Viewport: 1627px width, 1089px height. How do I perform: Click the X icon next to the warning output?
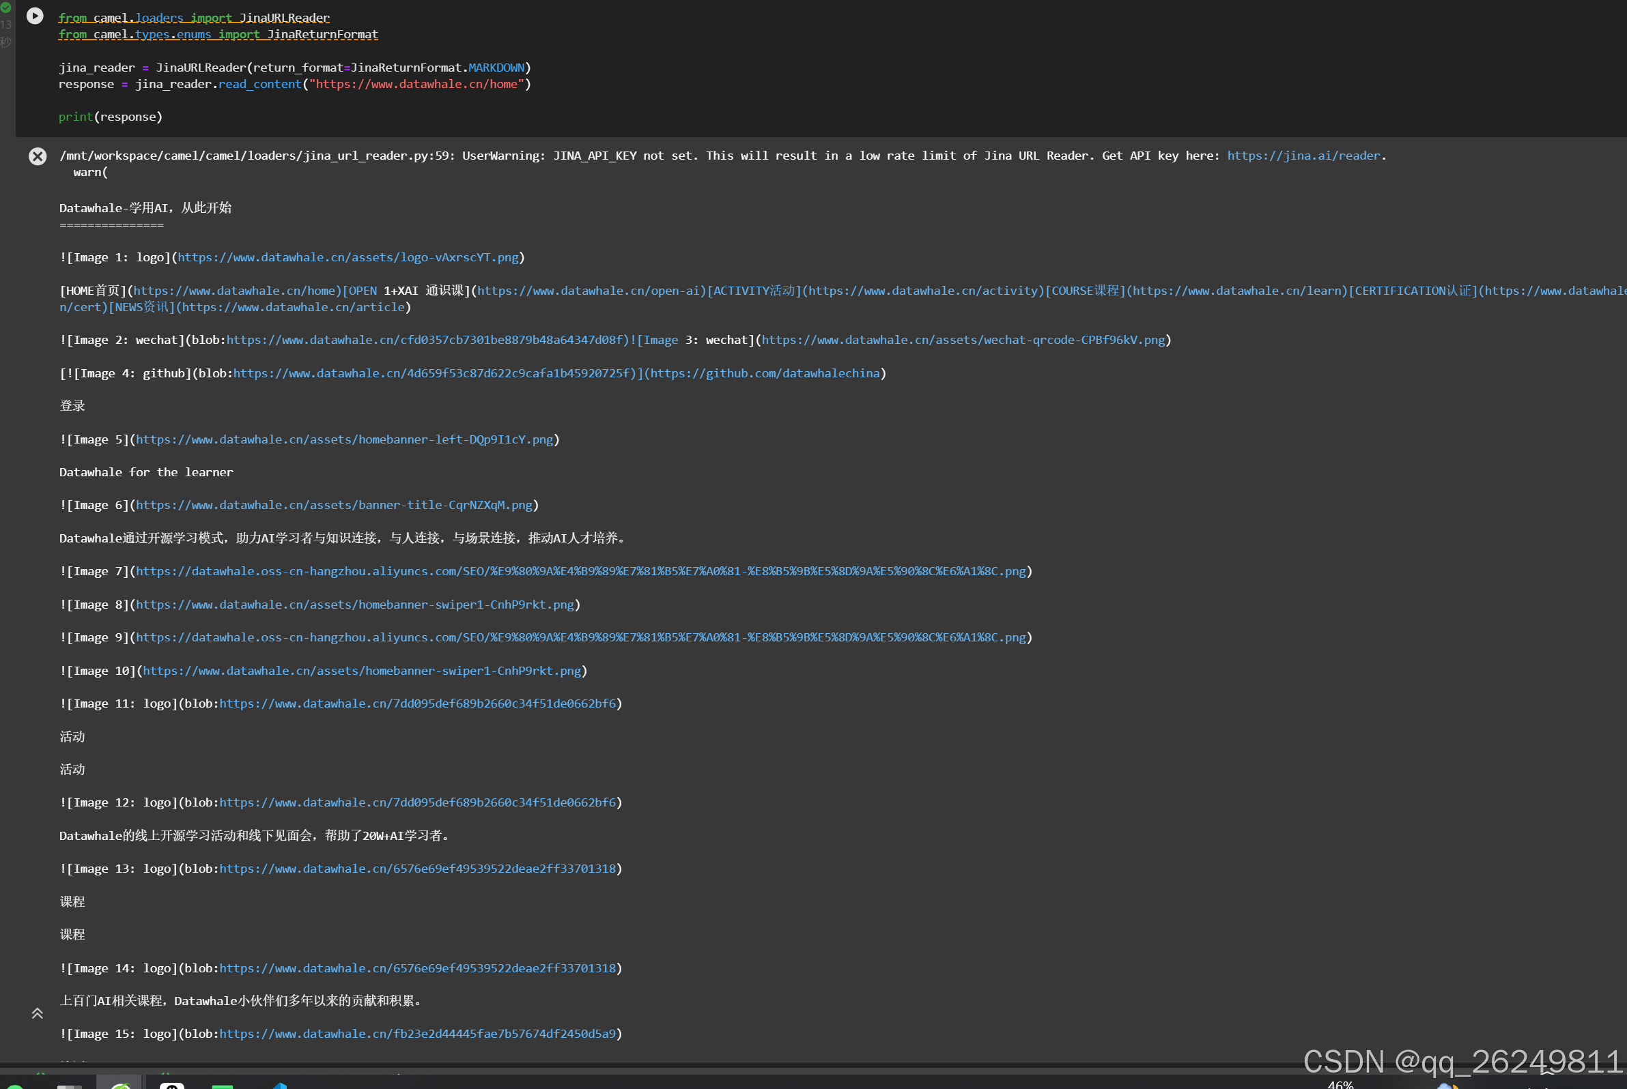[x=38, y=156]
